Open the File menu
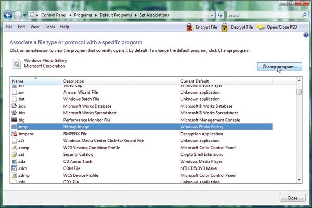 coord(9,27)
